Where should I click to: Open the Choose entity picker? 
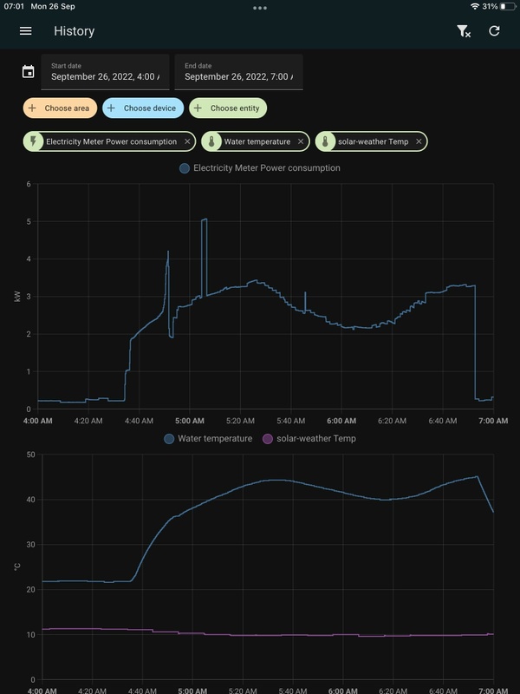click(x=228, y=108)
